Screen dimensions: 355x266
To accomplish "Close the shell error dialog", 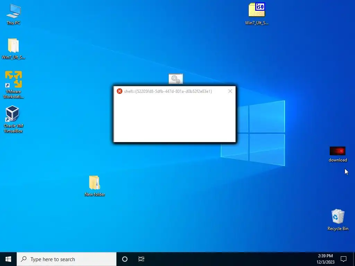I will [230, 91].
